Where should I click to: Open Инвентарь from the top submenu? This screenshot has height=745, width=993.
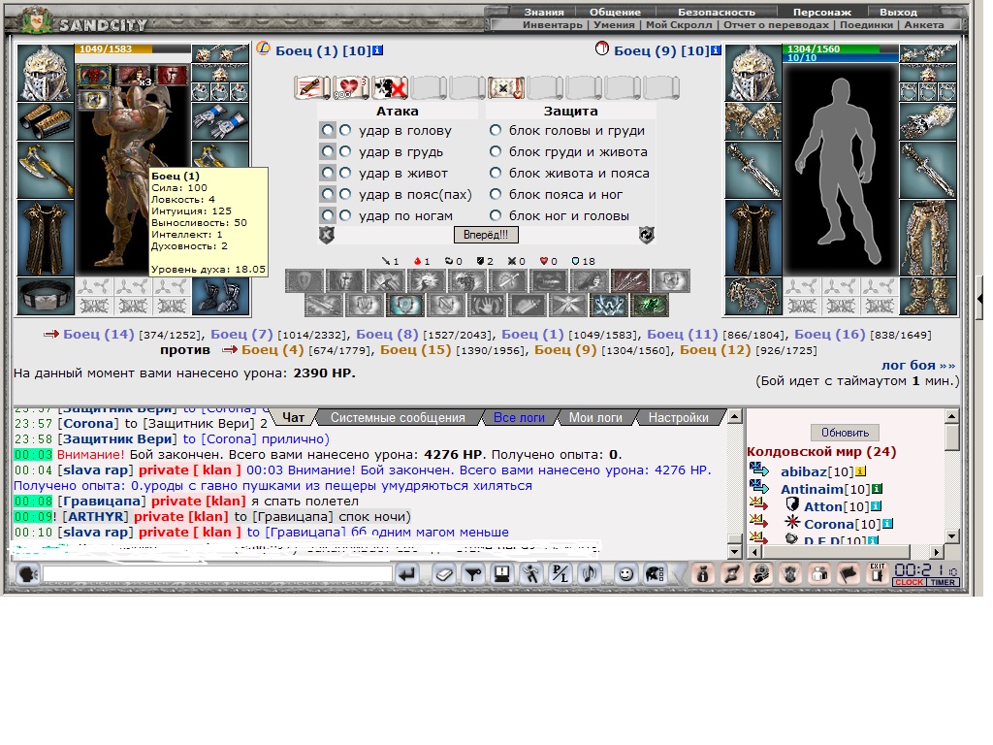tap(552, 24)
